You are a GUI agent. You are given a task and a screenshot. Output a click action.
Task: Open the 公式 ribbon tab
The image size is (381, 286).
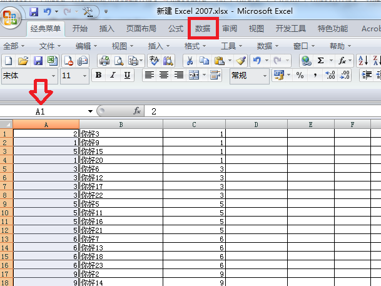point(176,28)
